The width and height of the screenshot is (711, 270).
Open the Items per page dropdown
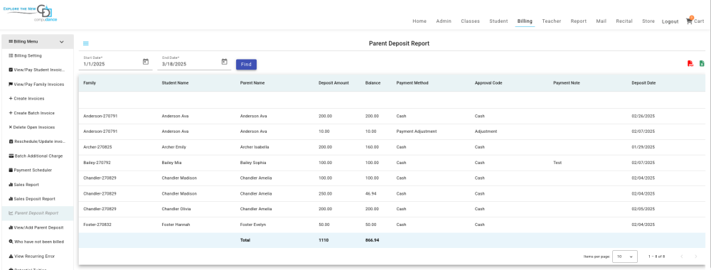pyautogui.click(x=625, y=256)
